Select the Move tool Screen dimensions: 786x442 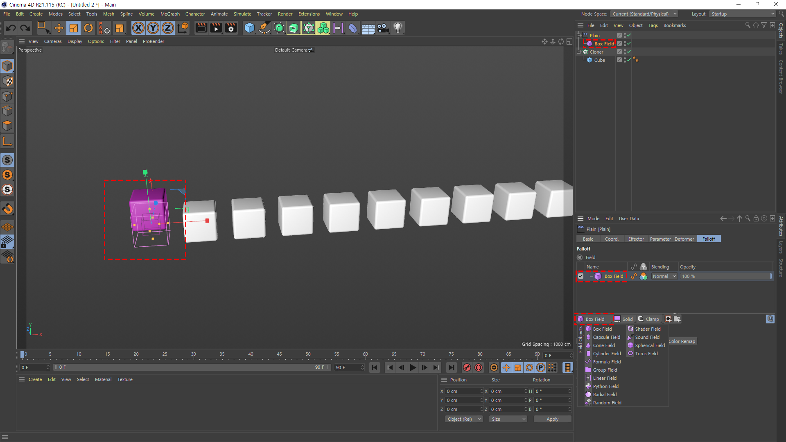tap(59, 28)
